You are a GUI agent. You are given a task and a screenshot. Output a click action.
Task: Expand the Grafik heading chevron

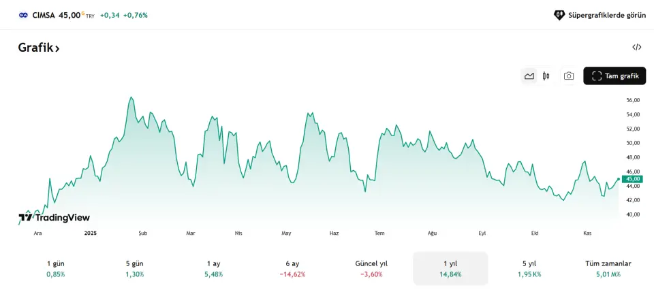click(x=58, y=48)
